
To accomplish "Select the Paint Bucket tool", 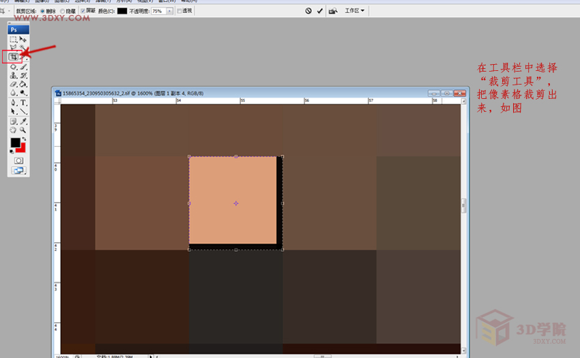I will click(23, 84).
